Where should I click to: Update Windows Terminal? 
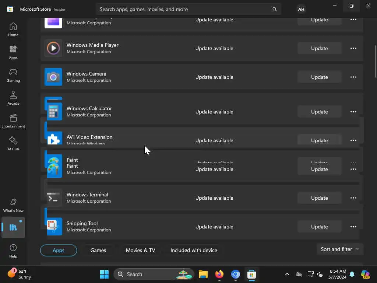click(x=319, y=198)
